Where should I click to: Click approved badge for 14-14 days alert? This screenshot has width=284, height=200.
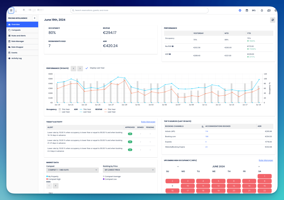pos(130,134)
